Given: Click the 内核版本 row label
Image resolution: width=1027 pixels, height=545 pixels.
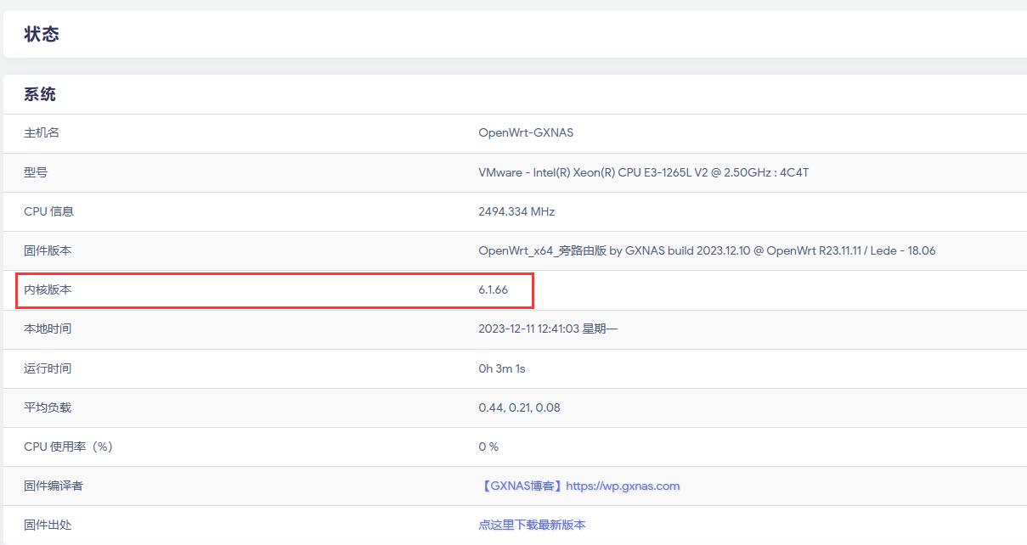Looking at the screenshot, I should (48, 289).
